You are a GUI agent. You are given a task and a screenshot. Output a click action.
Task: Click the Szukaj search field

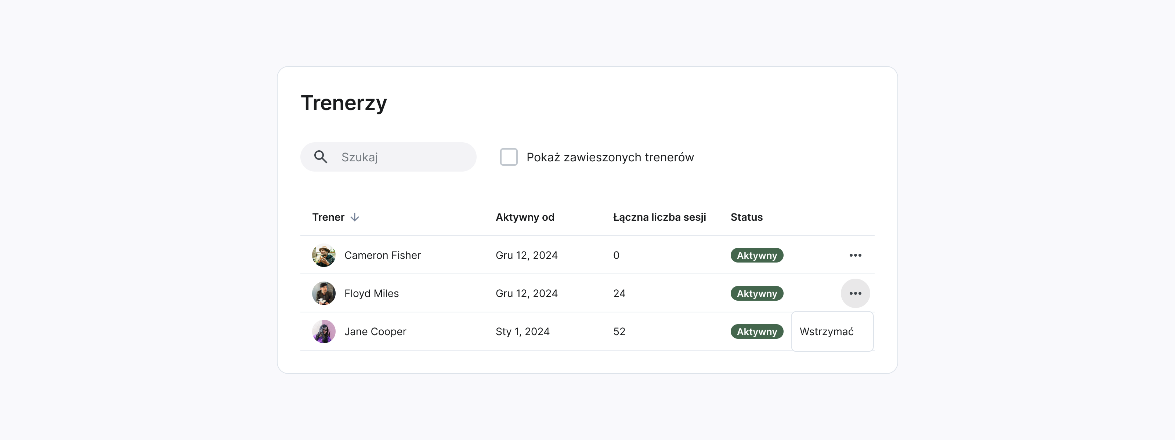pyautogui.click(x=401, y=157)
